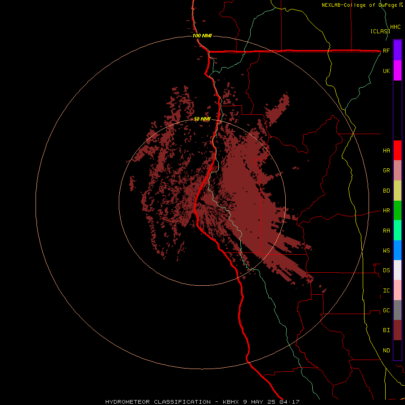Click the "GC" legend label
Viewport: 405px width, 405px height.
387,310
